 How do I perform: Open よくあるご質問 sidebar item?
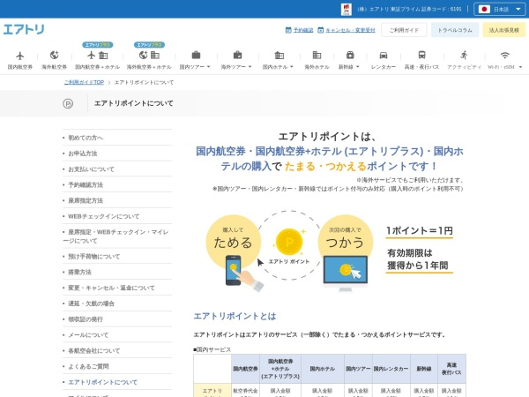tap(117, 366)
